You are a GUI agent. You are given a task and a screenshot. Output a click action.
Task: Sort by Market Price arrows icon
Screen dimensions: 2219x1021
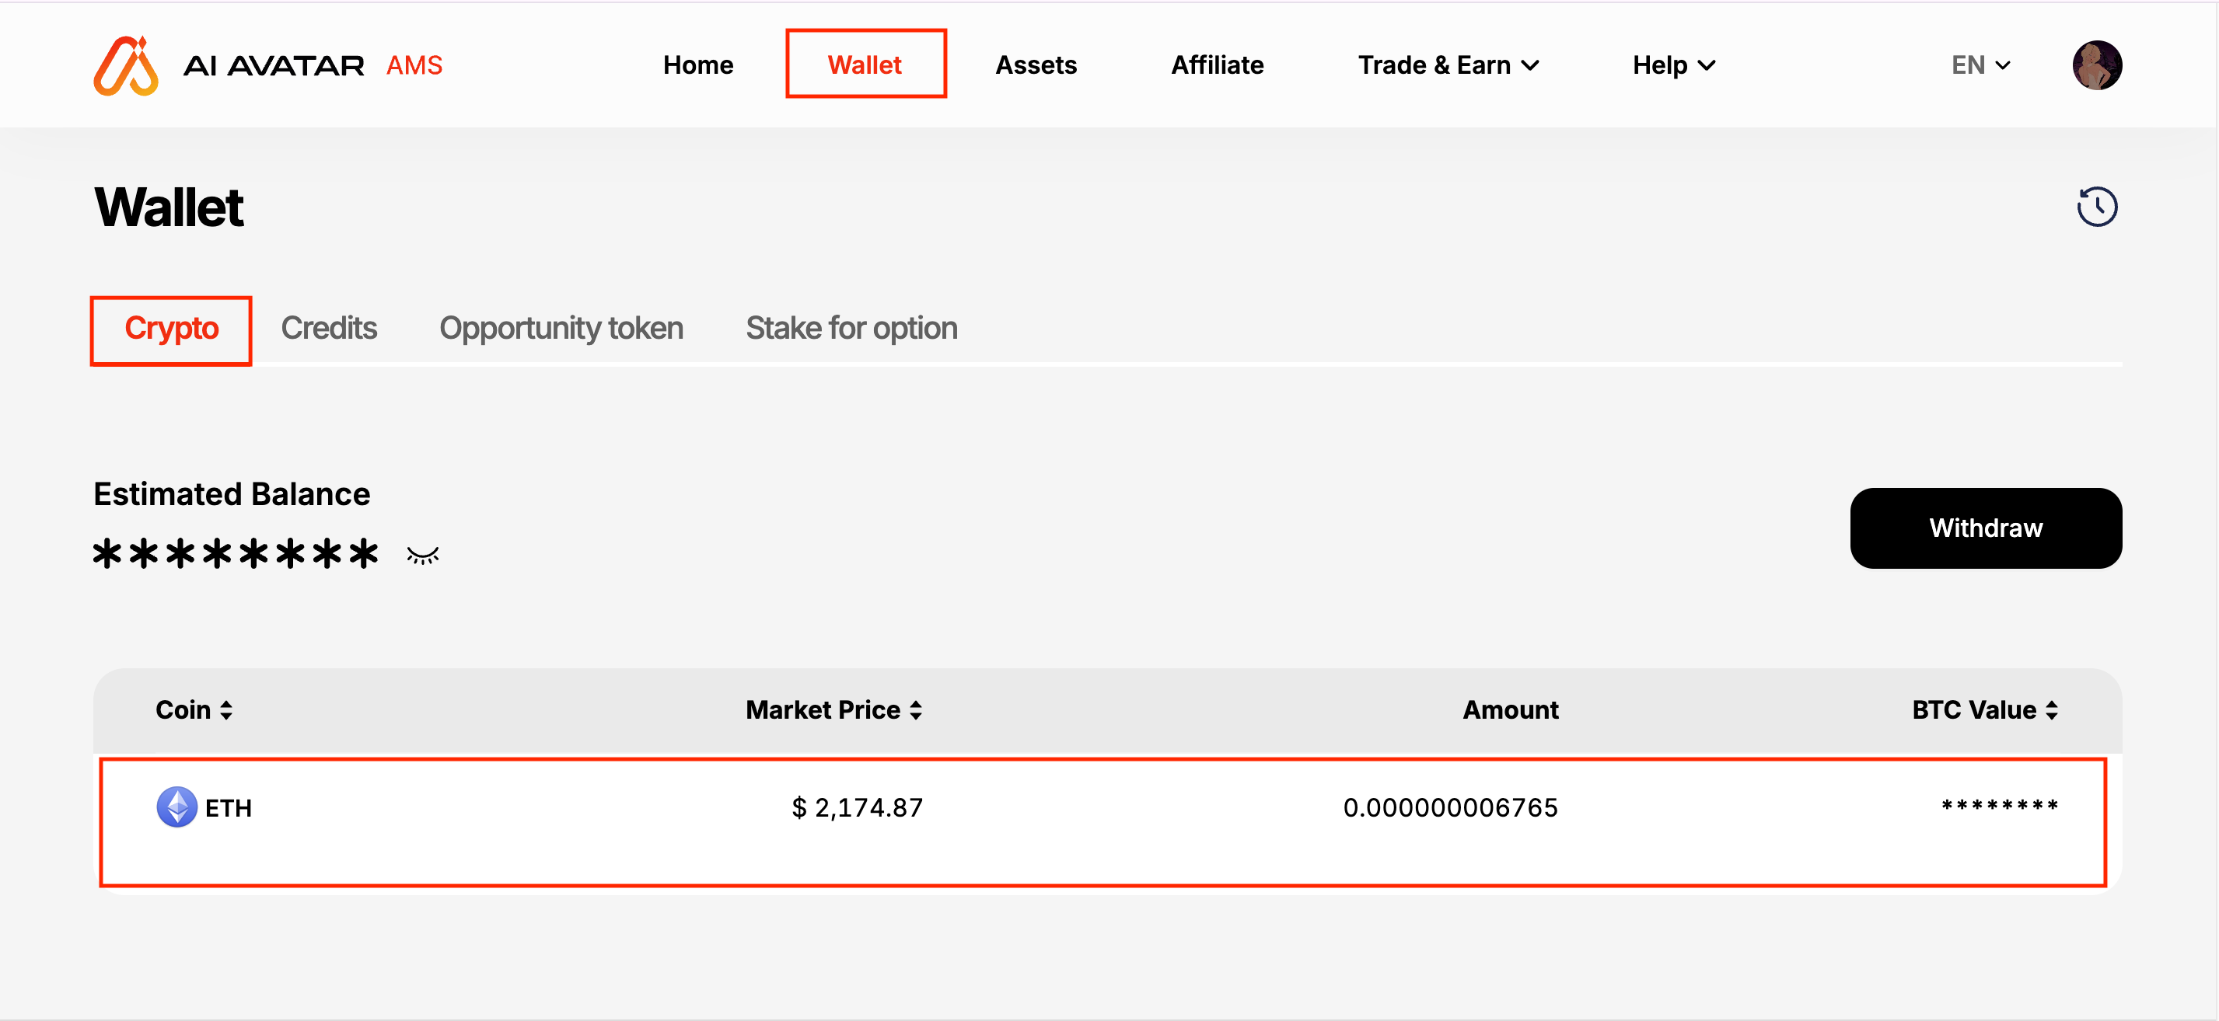tap(916, 710)
